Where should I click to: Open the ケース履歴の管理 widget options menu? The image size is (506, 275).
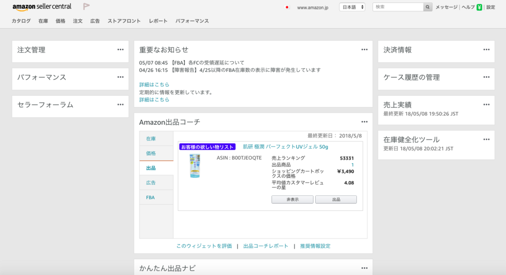[486, 77]
